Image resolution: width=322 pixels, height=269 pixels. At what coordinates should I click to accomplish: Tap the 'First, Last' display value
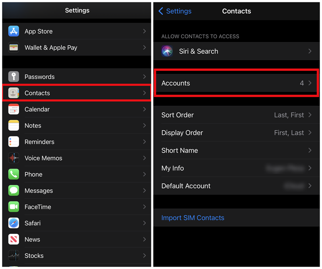pyautogui.click(x=289, y=133)
